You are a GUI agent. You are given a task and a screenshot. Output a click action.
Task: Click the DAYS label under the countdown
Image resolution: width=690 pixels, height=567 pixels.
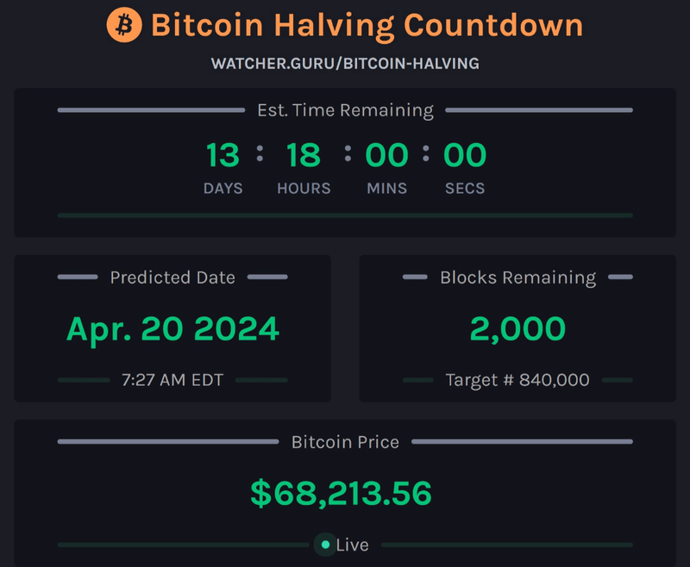click(223, 188)
